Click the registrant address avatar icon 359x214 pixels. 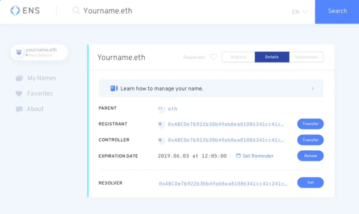click(160, 124)
